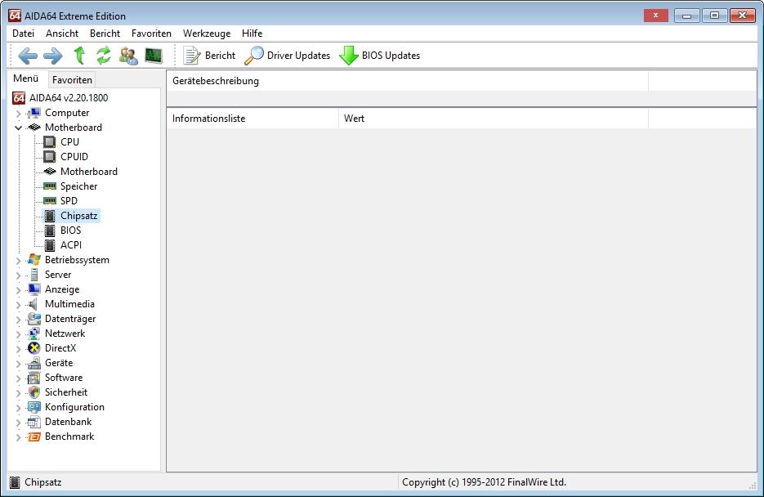Click the Informationsliste column header
This screenshot has height=497, width=764.
[252, 119]
